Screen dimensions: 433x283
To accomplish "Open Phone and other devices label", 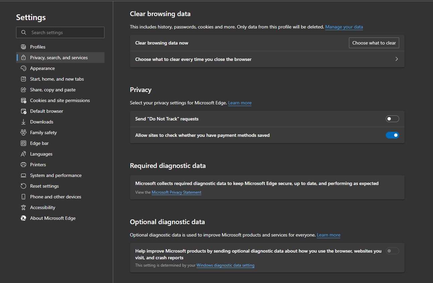I will point(56,197).
